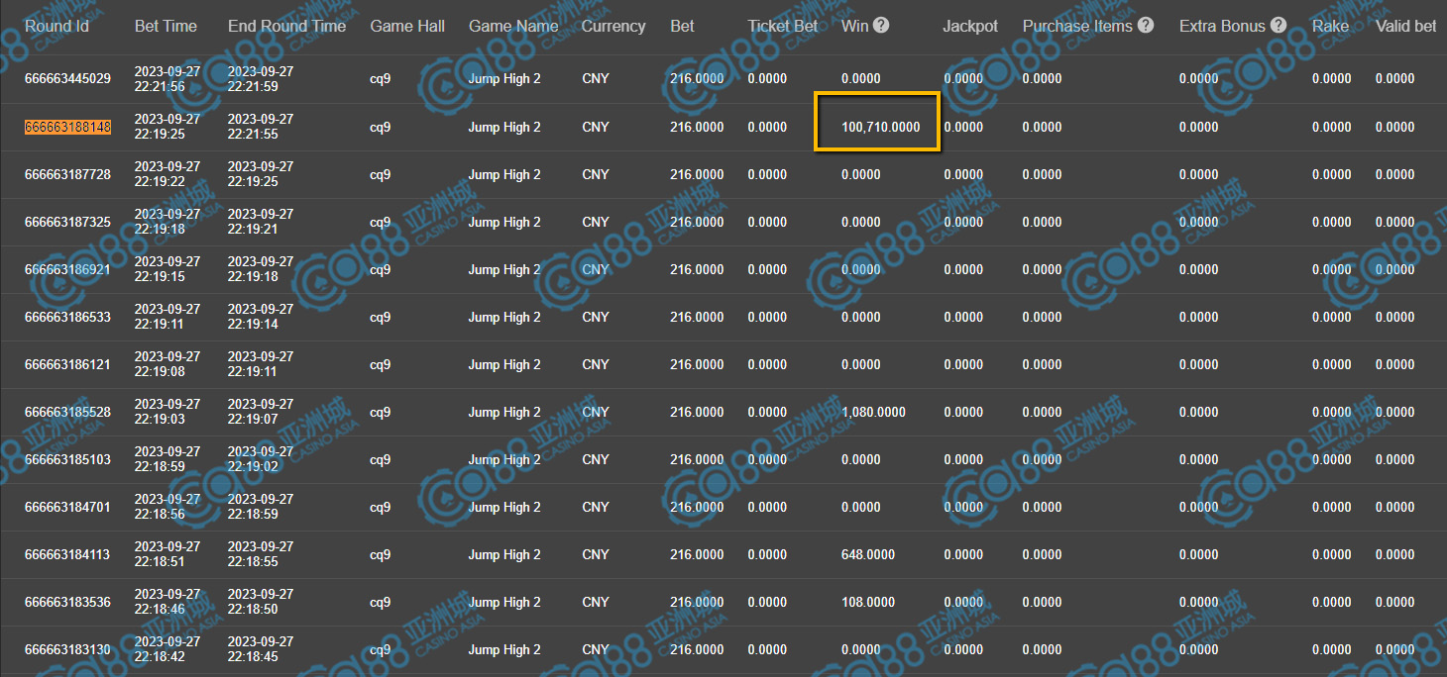Screen dimensions: 1447x677
Task: Select round ID 666663183130
Action: [x=67, y=649]
